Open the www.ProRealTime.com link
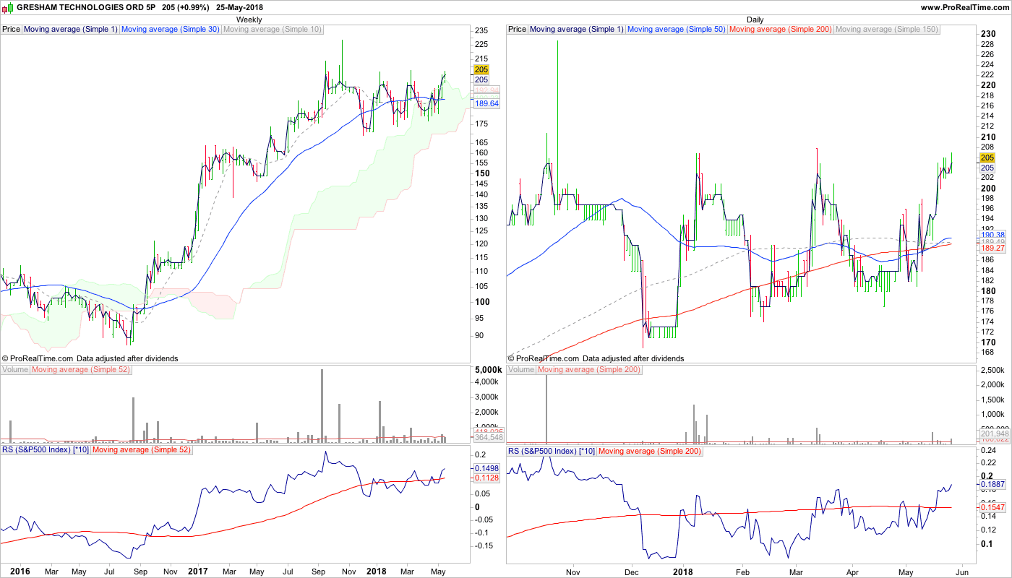 (964, 7)
